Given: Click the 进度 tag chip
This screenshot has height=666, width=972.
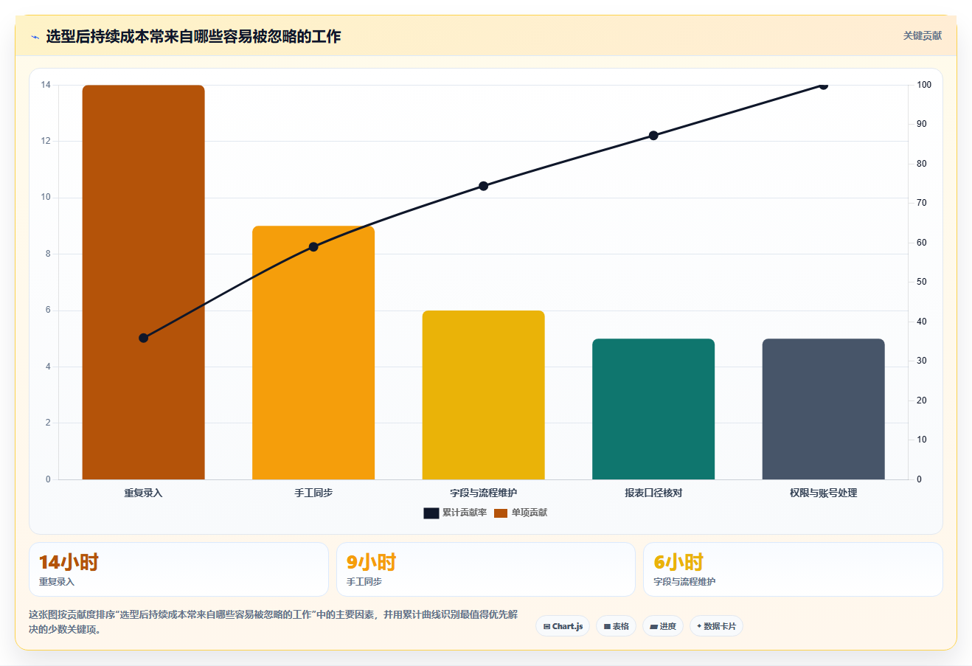Looking at the screenshot, I should click(x=664, y=626).
